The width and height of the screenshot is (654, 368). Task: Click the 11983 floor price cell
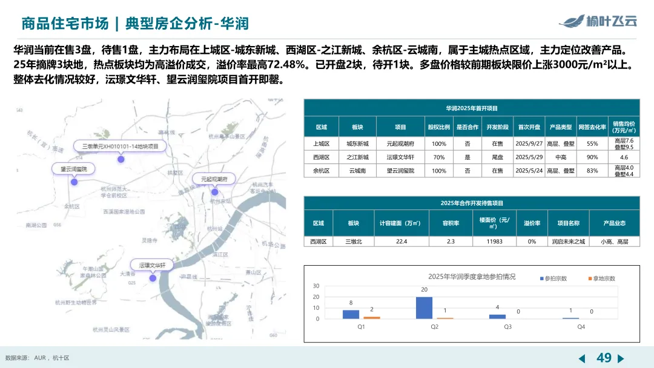click(494, 241)
